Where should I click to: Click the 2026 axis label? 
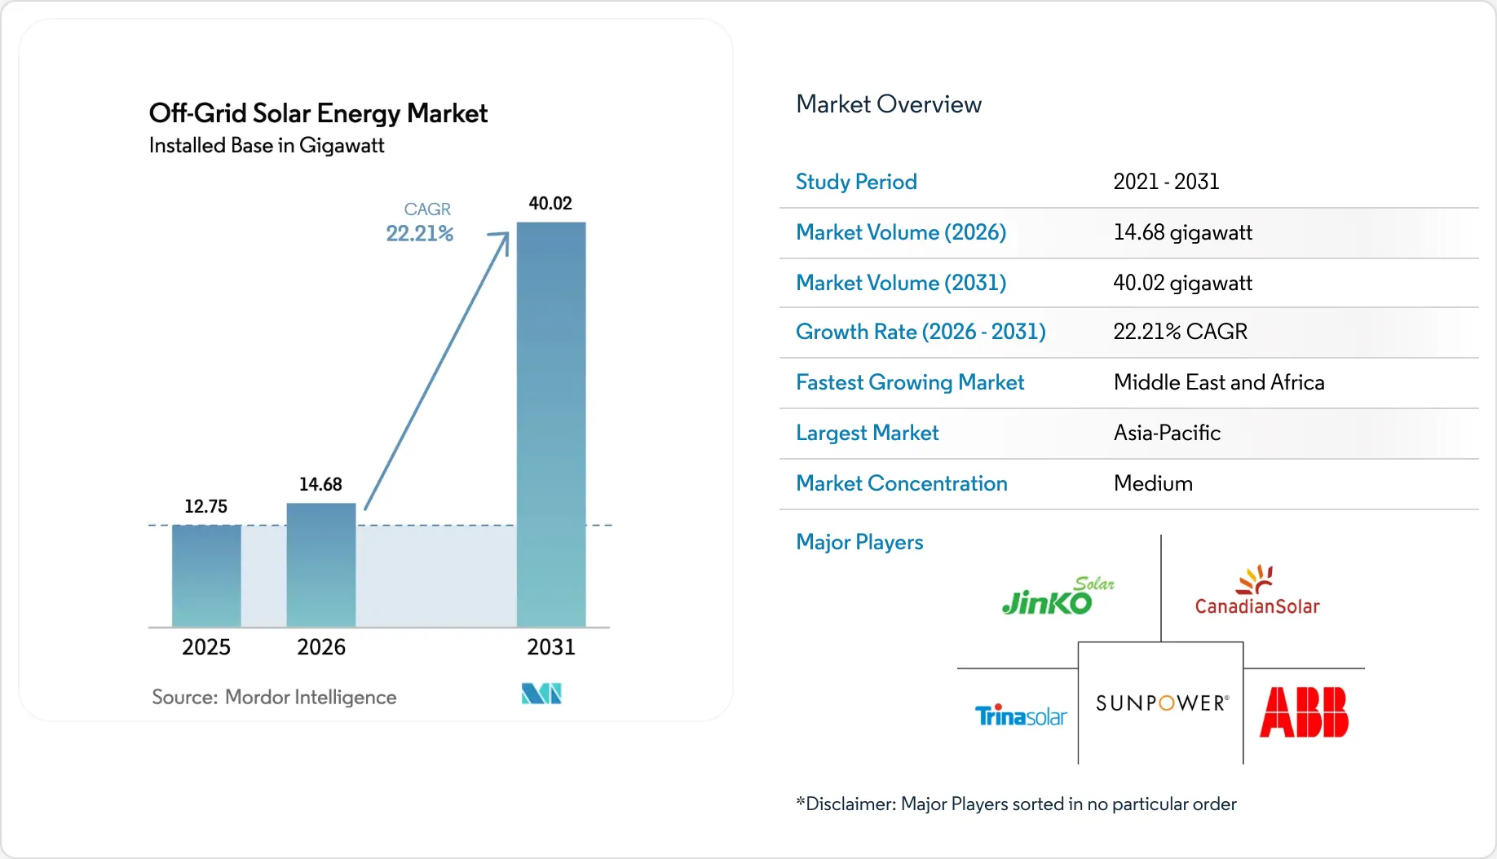(321, 647)
